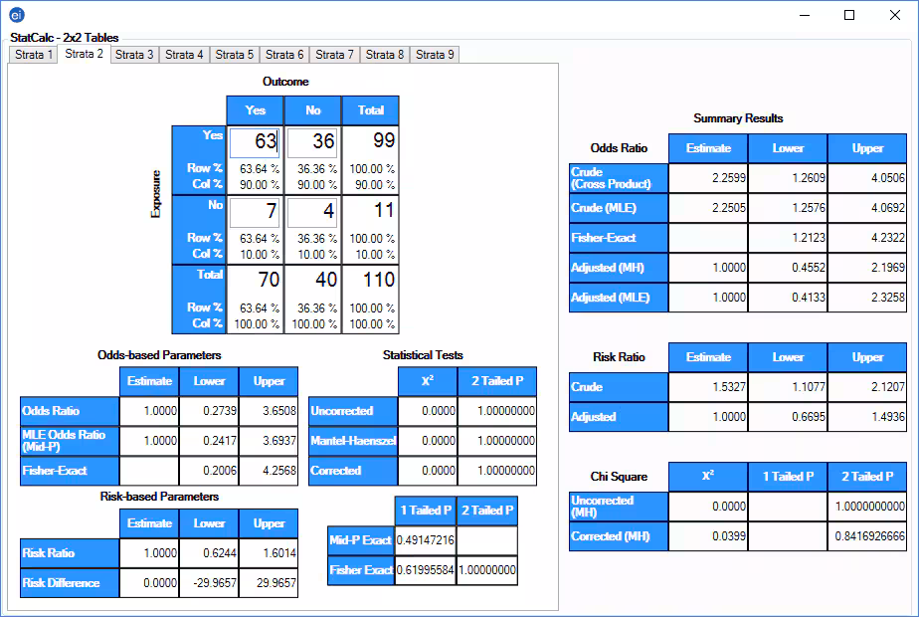This screenshot has width=919, height=617.
Task: Click the Mantel-Haenszel row label
Action: [x=353, y=441]
